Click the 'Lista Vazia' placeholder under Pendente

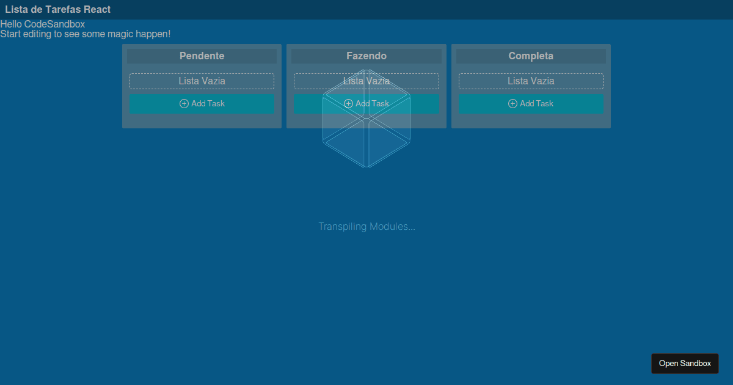pos(202,81)
